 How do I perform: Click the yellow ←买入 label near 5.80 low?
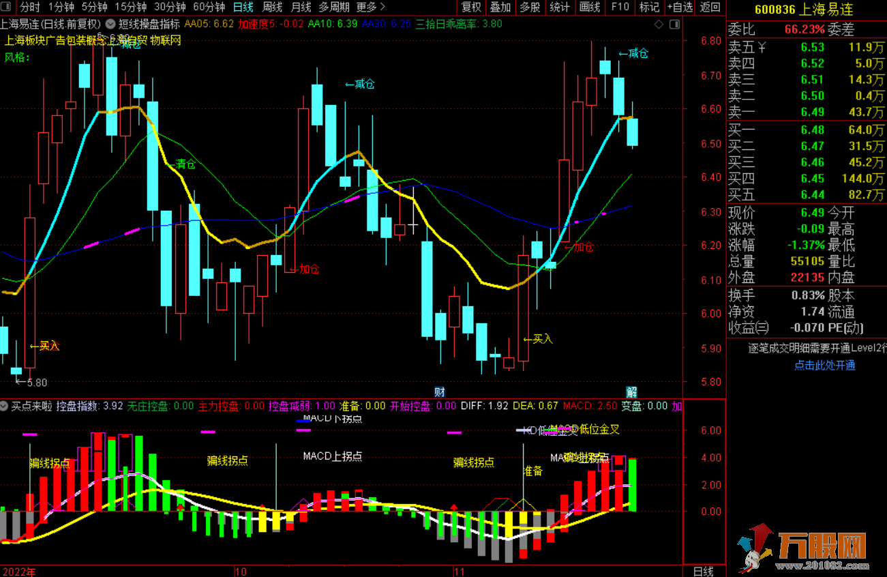coord(44,346)
